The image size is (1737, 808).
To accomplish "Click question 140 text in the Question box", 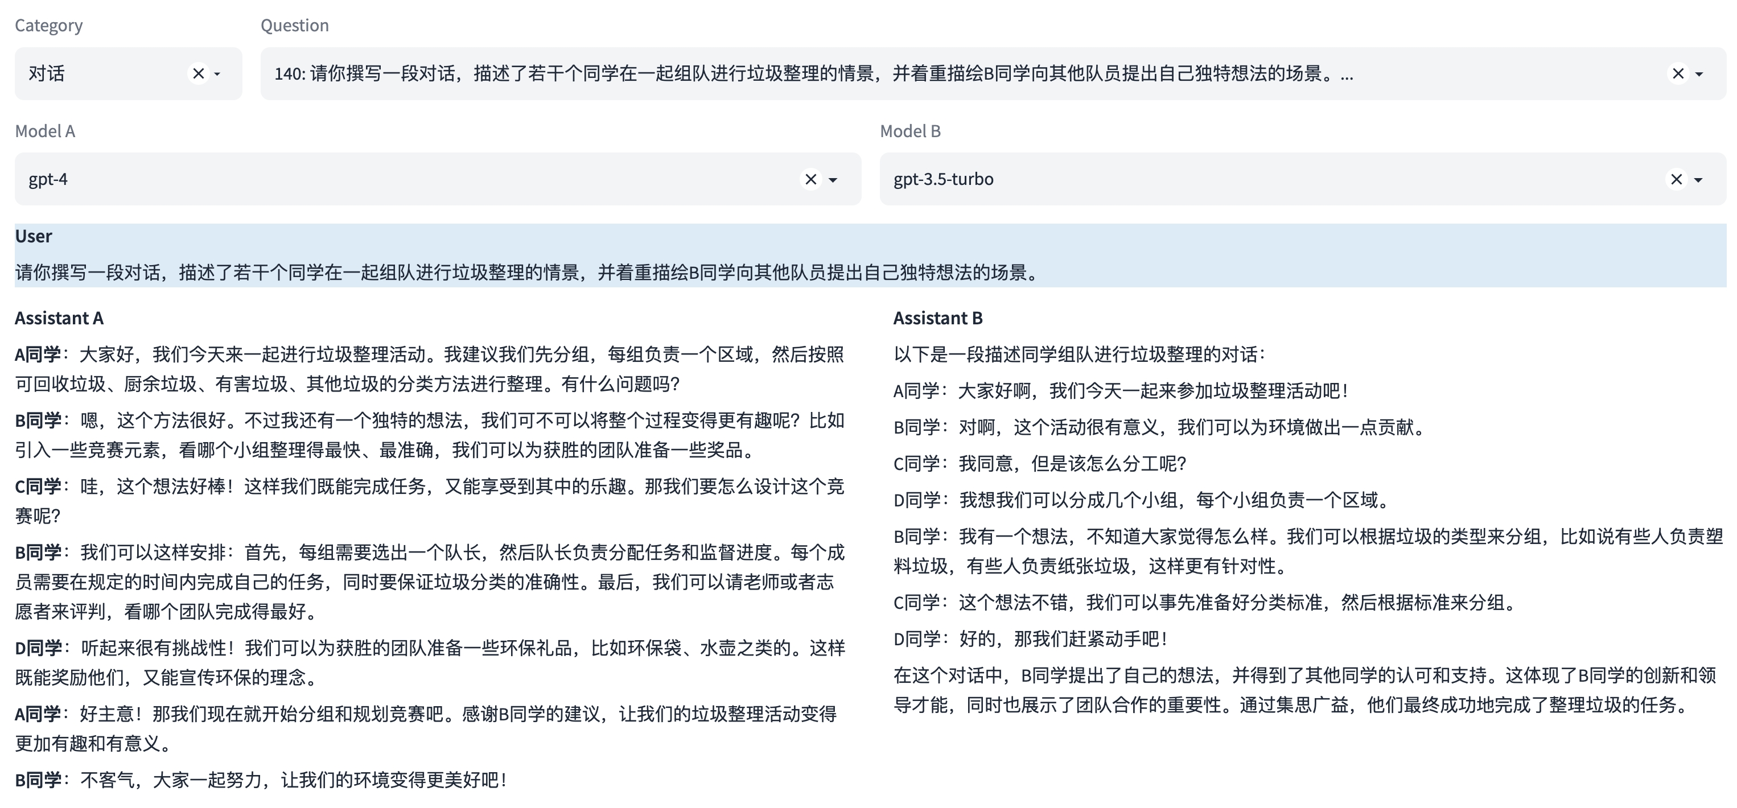I will (x=813, y=73).
